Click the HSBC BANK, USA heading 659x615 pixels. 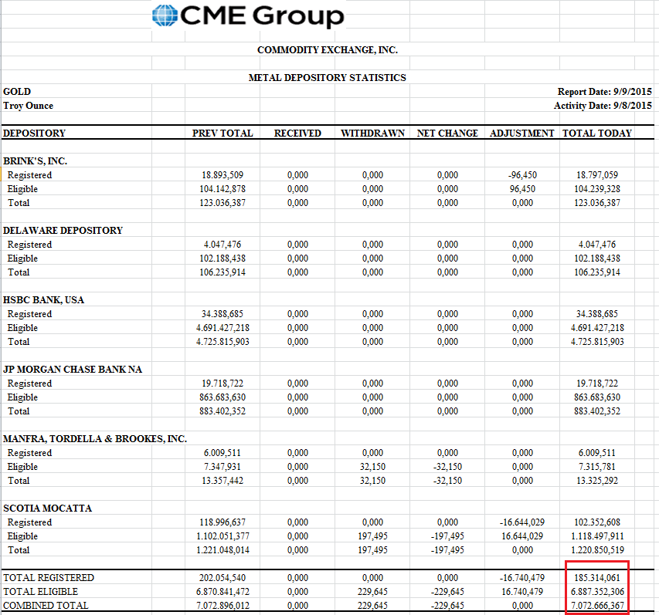(44, 300)
